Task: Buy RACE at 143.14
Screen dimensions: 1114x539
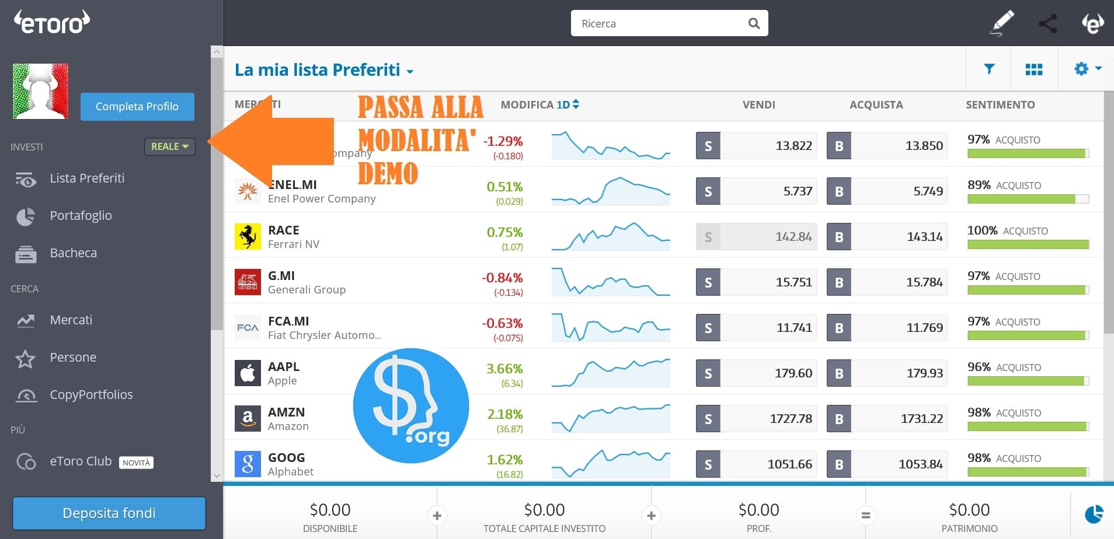Action: [887, 237]
